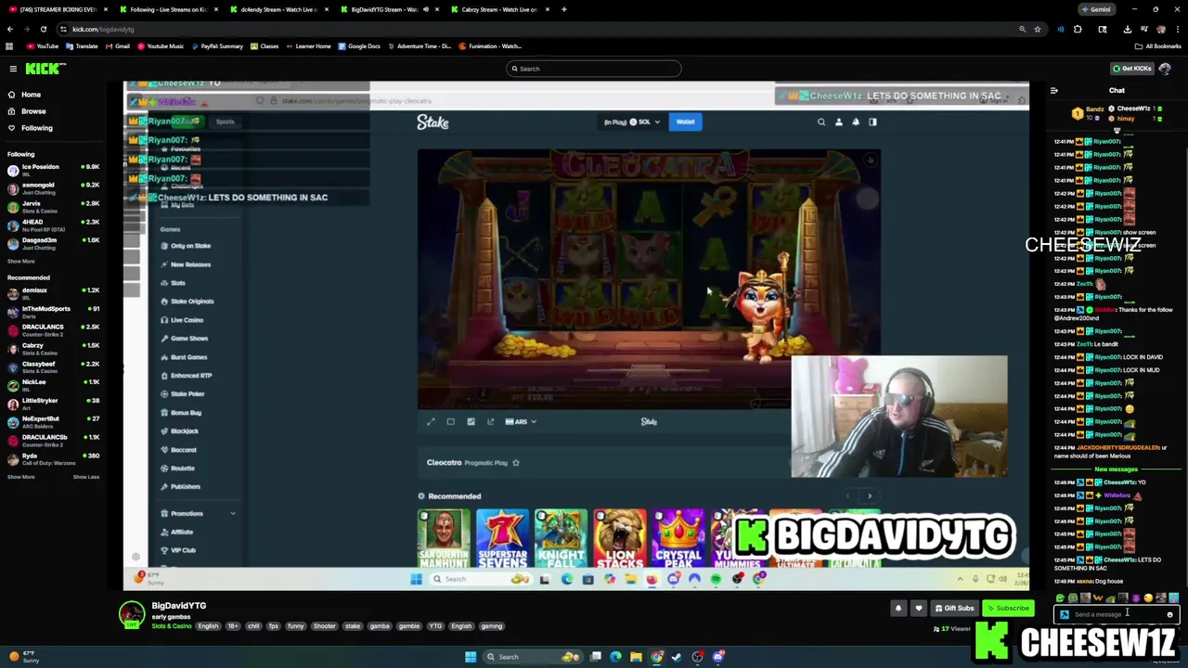Expand Show More under Following list
The width and height of the screenshot is (1188, 668).
click(21, 262)
